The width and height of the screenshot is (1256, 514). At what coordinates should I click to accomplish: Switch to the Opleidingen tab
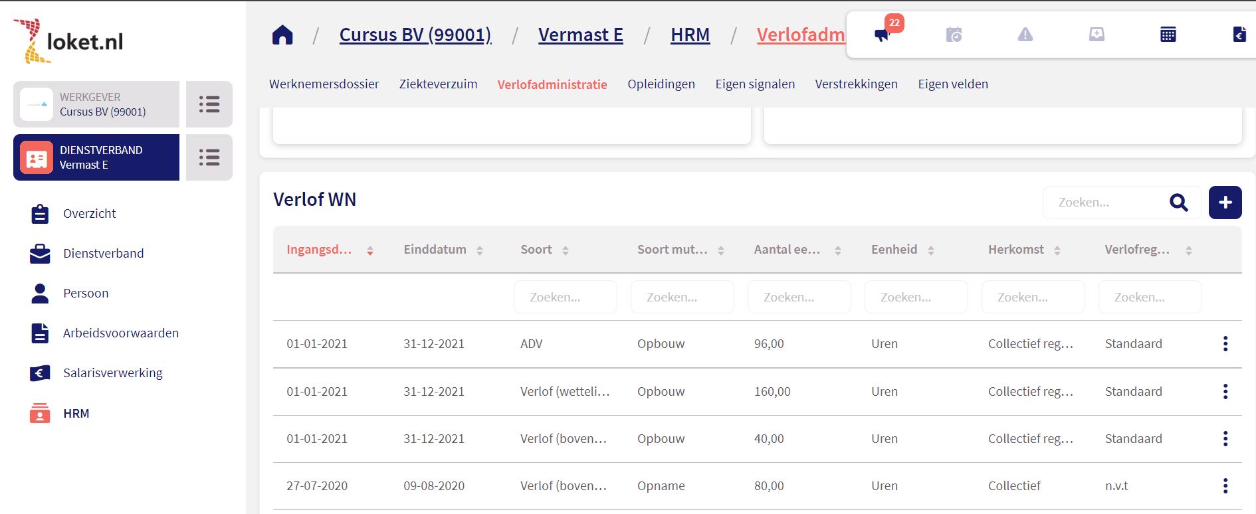tap(661, 84)
